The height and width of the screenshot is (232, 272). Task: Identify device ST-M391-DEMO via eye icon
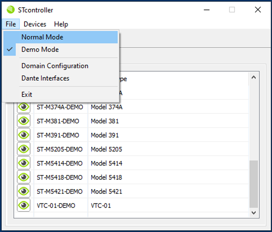(x=24, y=135)
